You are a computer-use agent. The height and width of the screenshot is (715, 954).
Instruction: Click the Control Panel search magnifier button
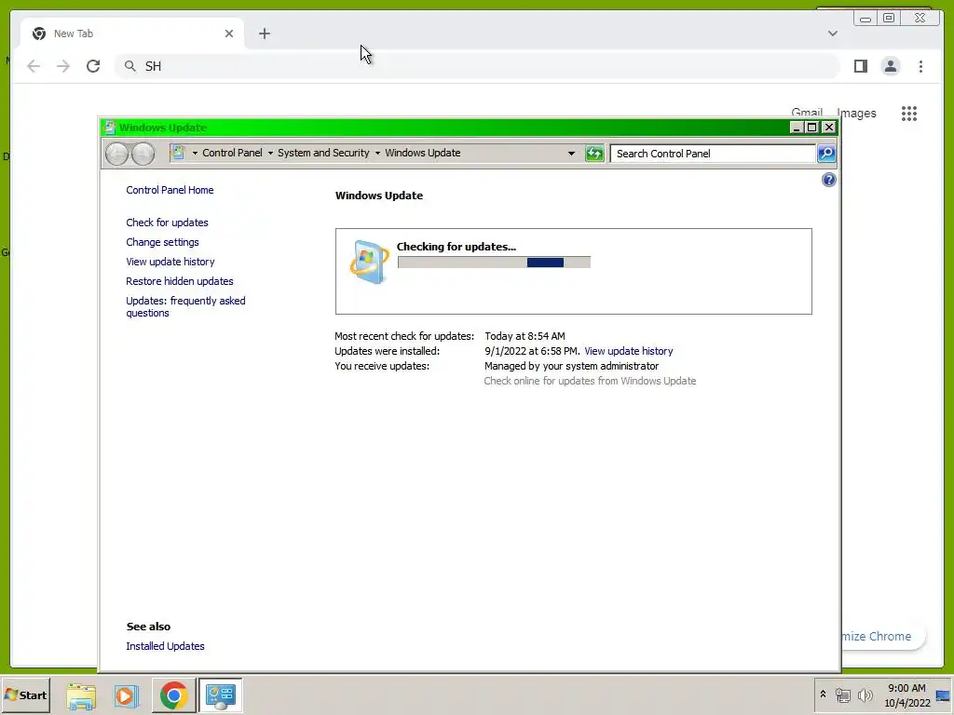(826, 154)
